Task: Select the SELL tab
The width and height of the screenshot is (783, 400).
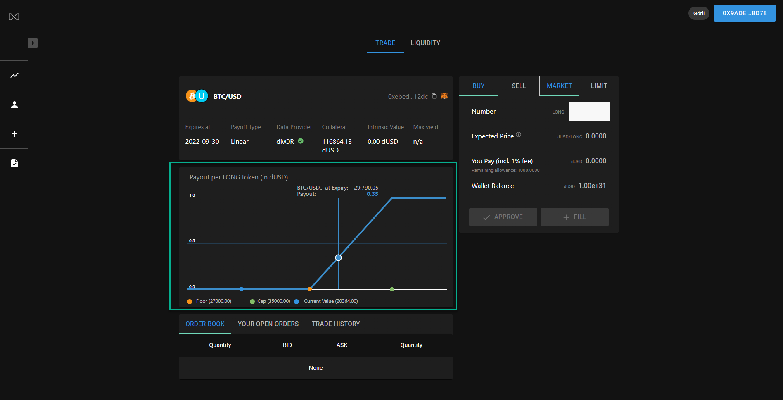Action: coord(518,86)
